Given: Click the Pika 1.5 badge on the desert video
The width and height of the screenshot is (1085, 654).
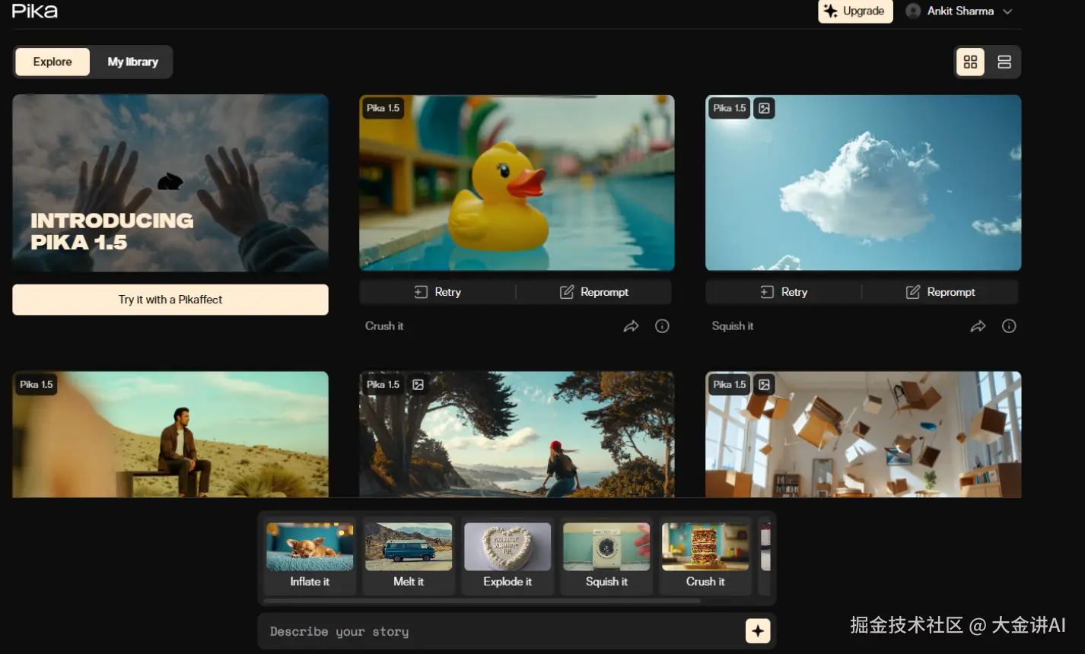Looking at the screenshot, I should click(x=37, y=385).
